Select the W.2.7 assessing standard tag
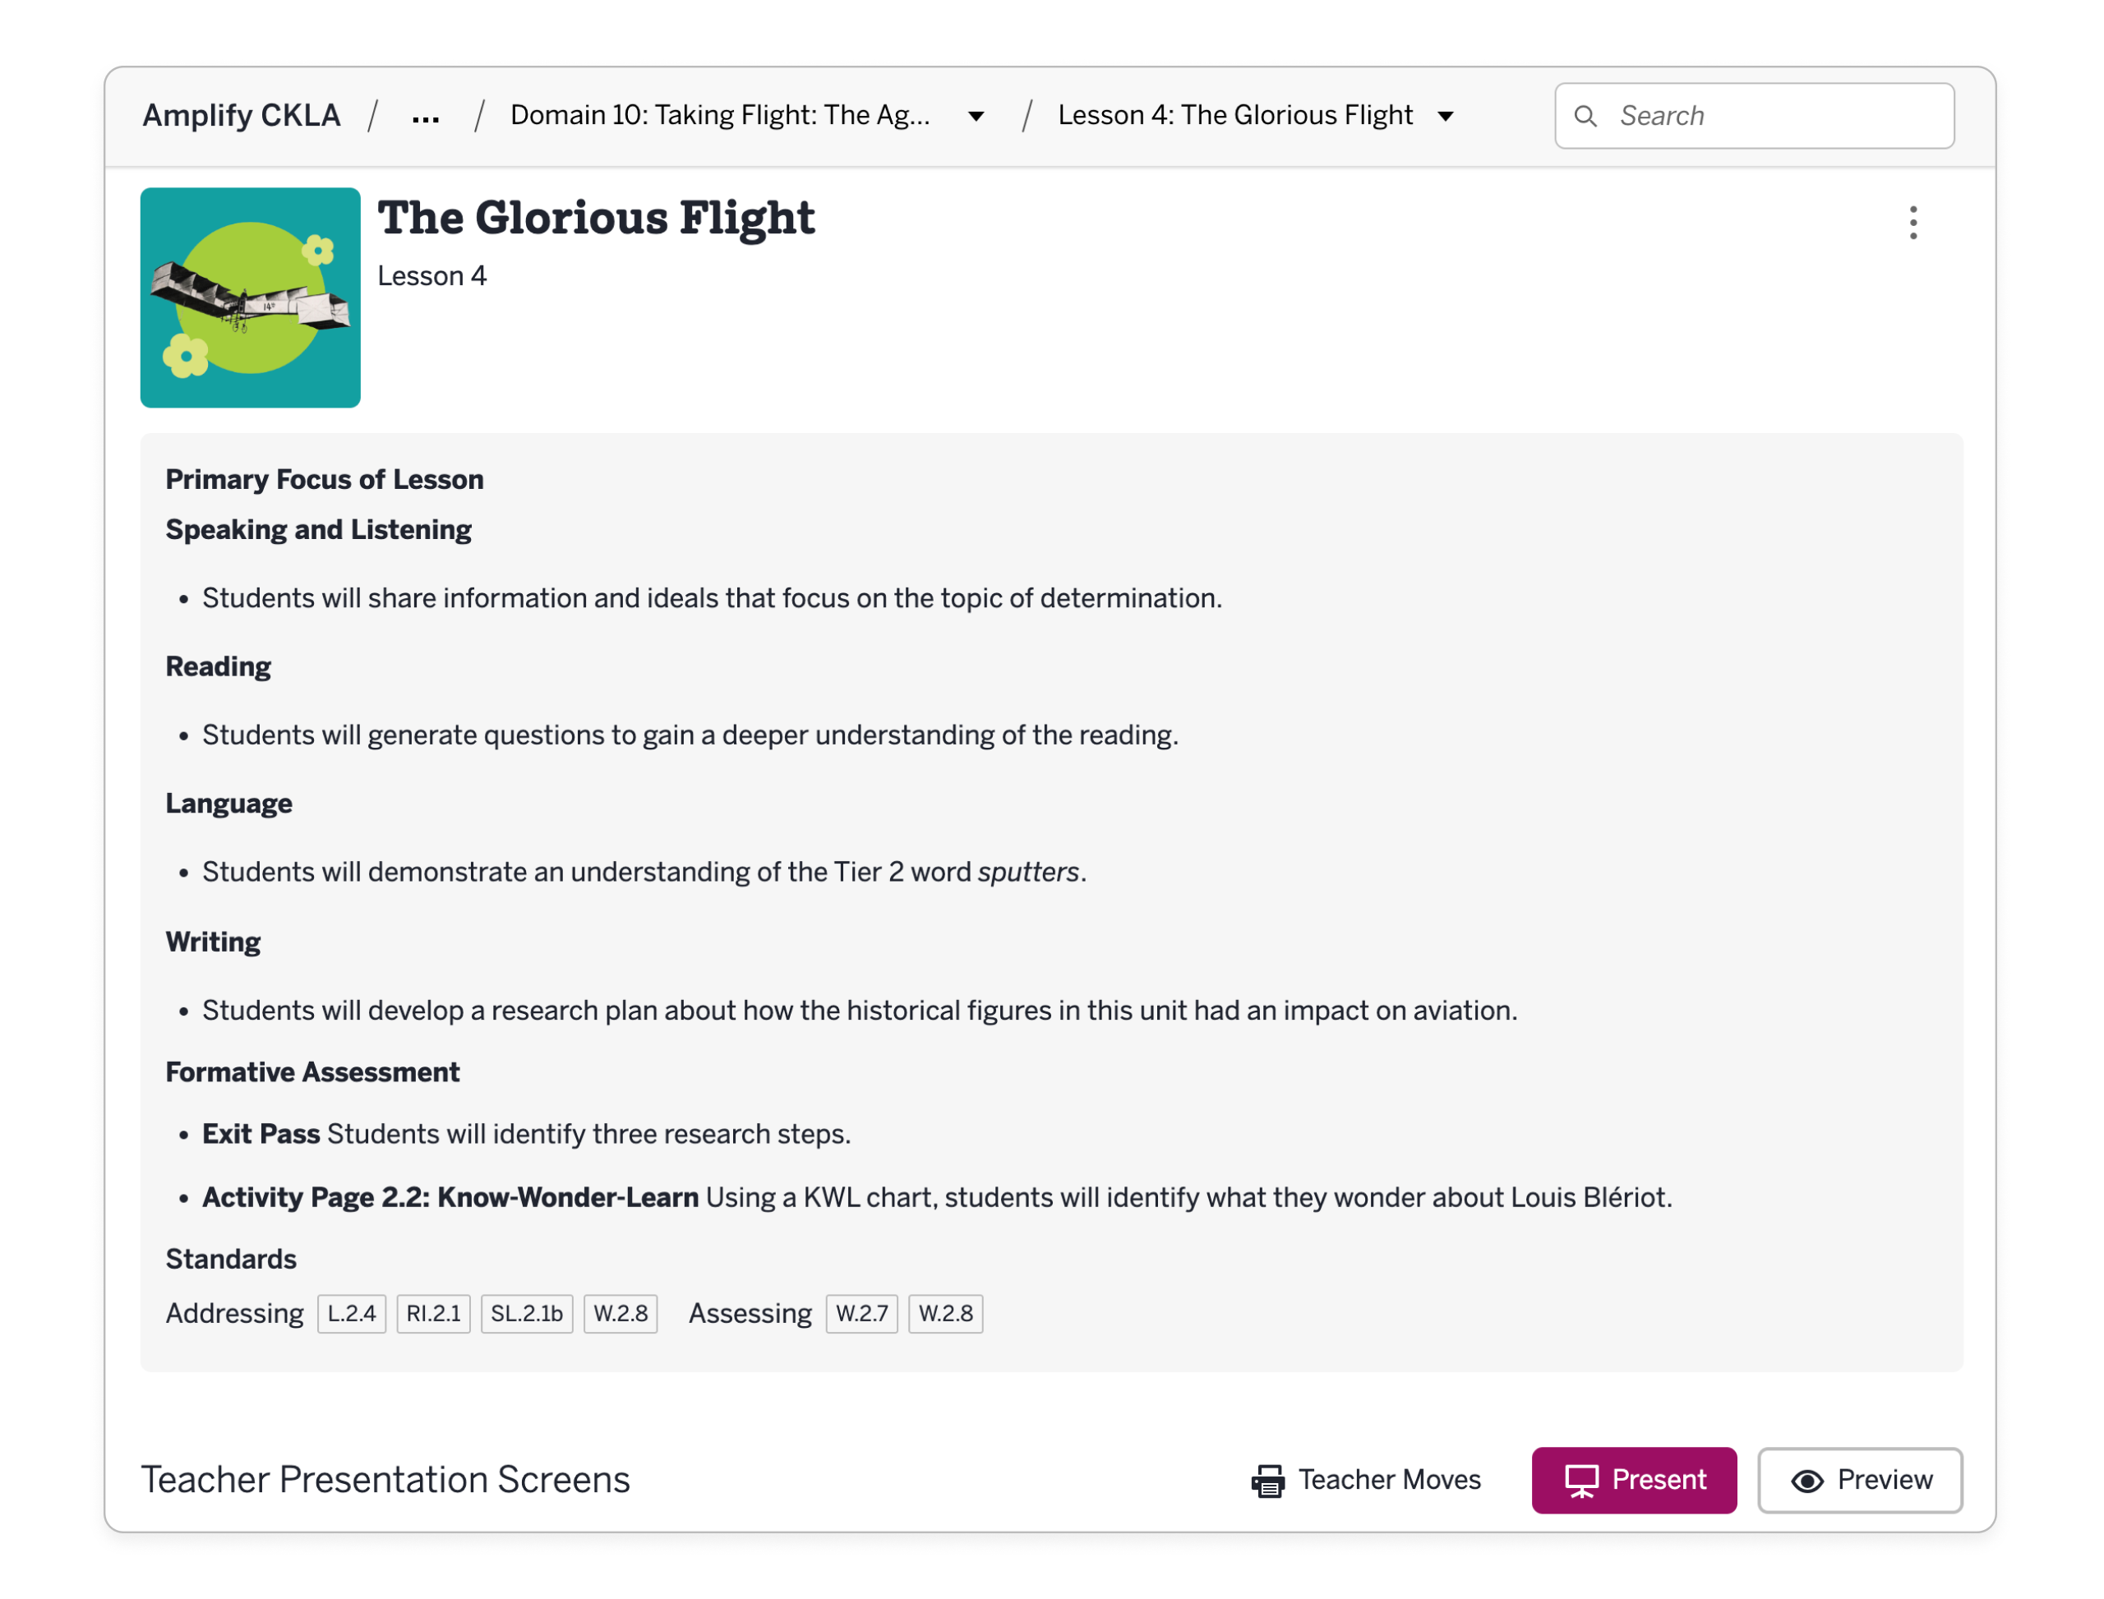 click(x=861, y=1313)
